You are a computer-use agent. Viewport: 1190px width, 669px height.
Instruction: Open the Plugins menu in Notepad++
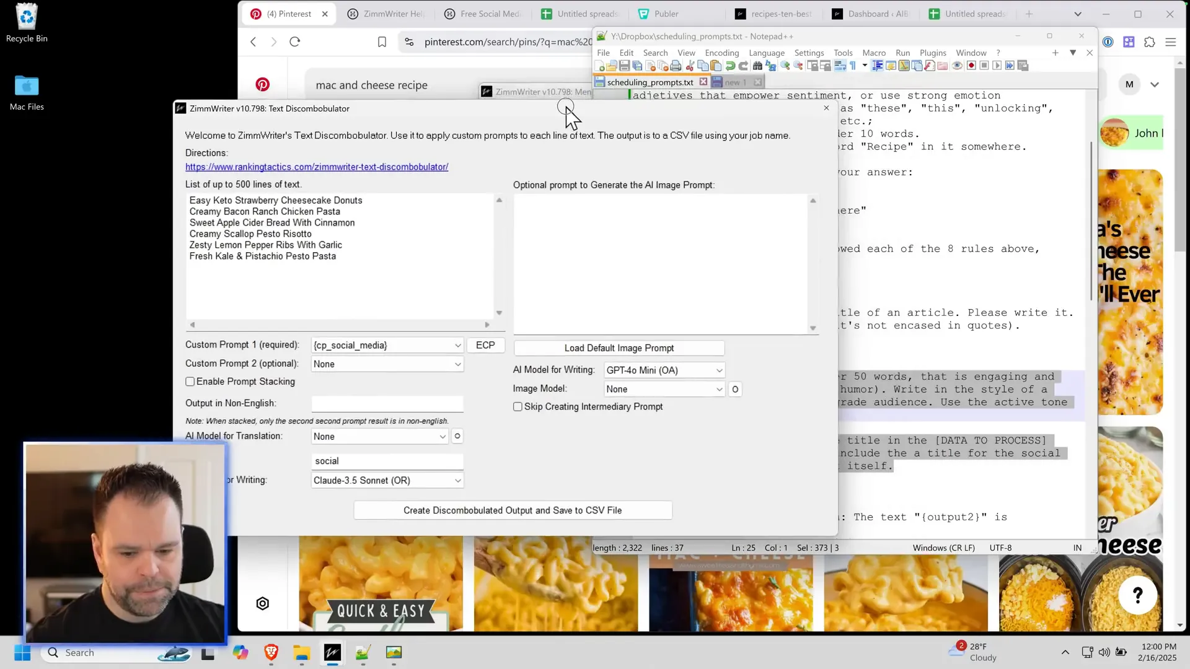pyautogui.click(x=933, y=53)
